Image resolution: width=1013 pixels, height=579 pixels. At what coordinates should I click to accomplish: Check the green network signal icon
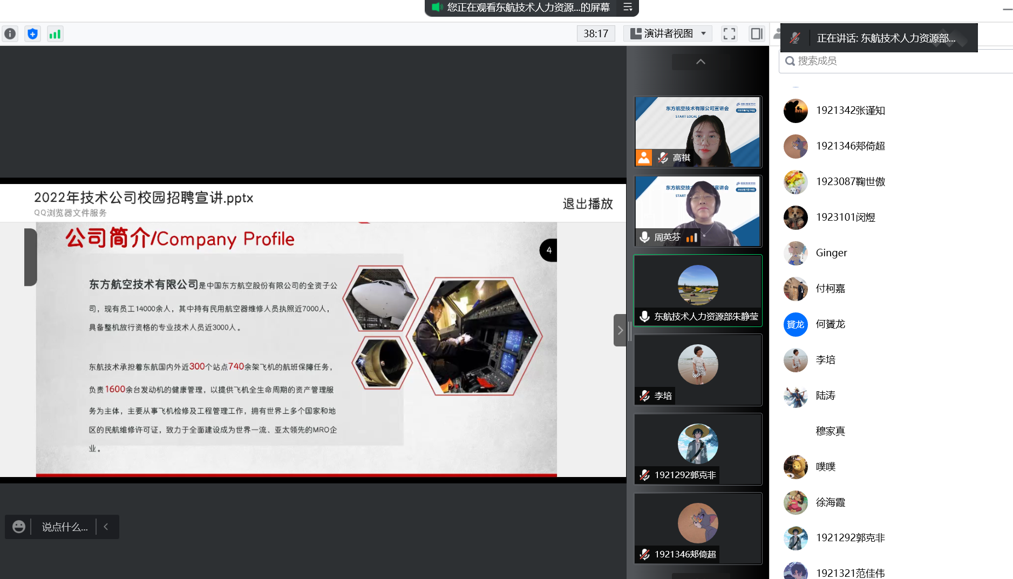pos(55,34)
